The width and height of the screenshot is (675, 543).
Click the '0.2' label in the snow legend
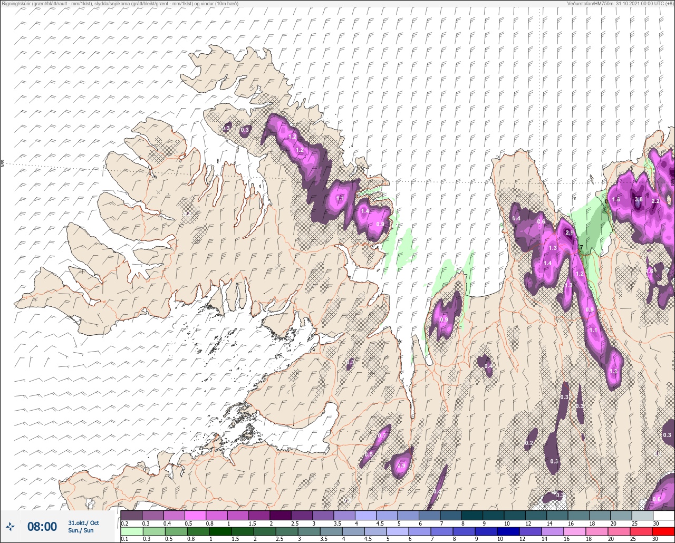[124, 523]
